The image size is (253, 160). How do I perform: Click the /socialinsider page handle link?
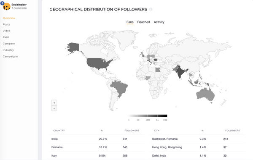click(20, 8)
